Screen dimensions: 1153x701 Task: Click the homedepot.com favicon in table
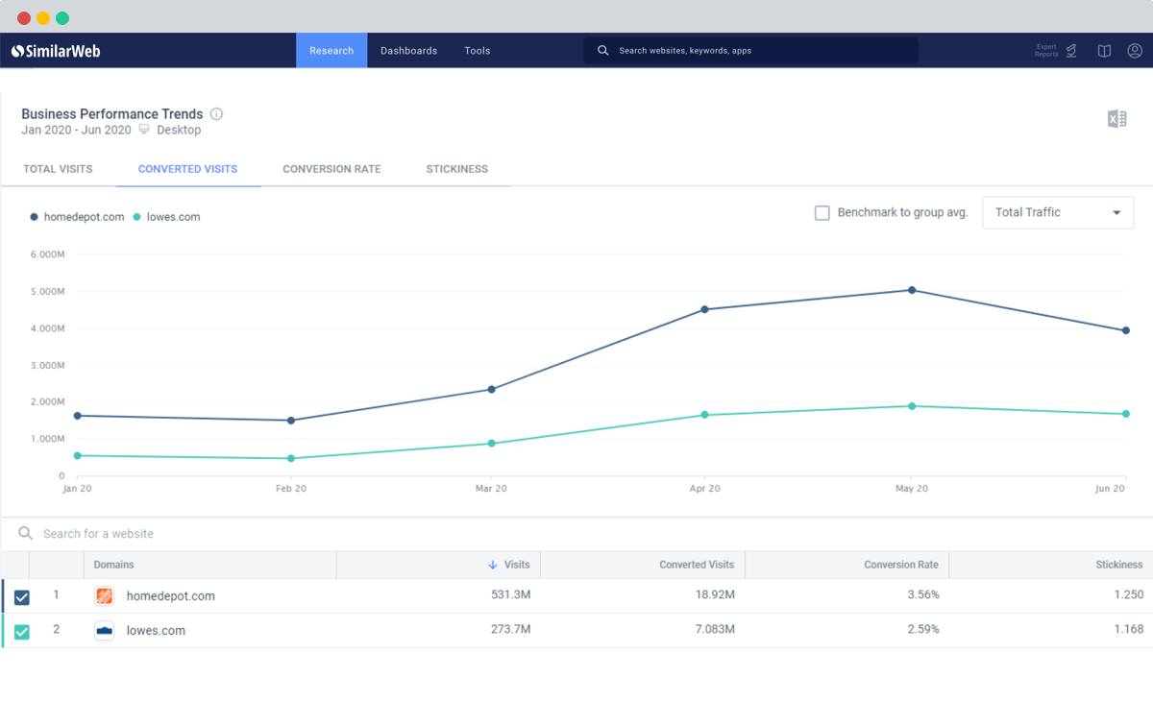pyautogui.click(x=105, y=596)
